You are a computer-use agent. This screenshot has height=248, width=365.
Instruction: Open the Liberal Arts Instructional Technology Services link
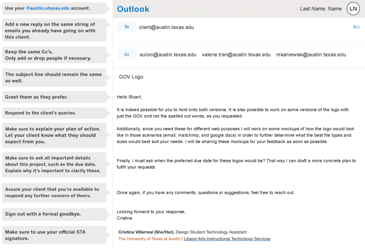(227, 239)
